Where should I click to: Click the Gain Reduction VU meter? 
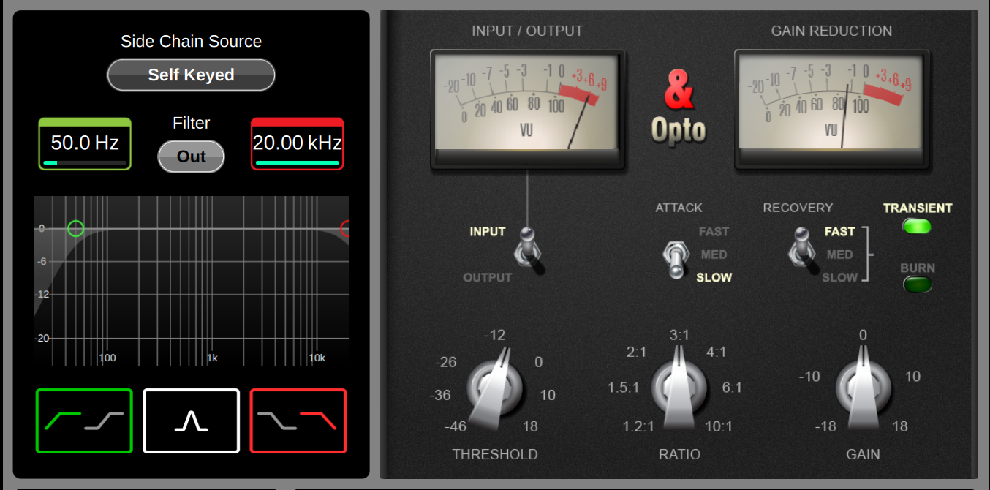(x=831, y=109)
